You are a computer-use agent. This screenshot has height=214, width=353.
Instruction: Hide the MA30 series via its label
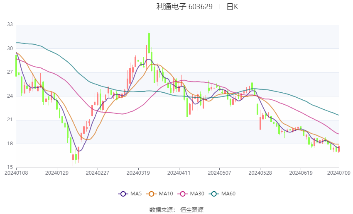(x=197, y=194)
